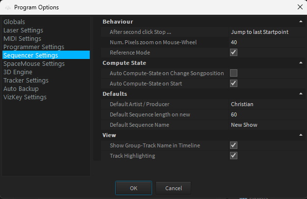Viewport: 307px width, 199px height.
Task: Select the 3D Engine category
Action: pyautogui.click(x=18, y=72)
